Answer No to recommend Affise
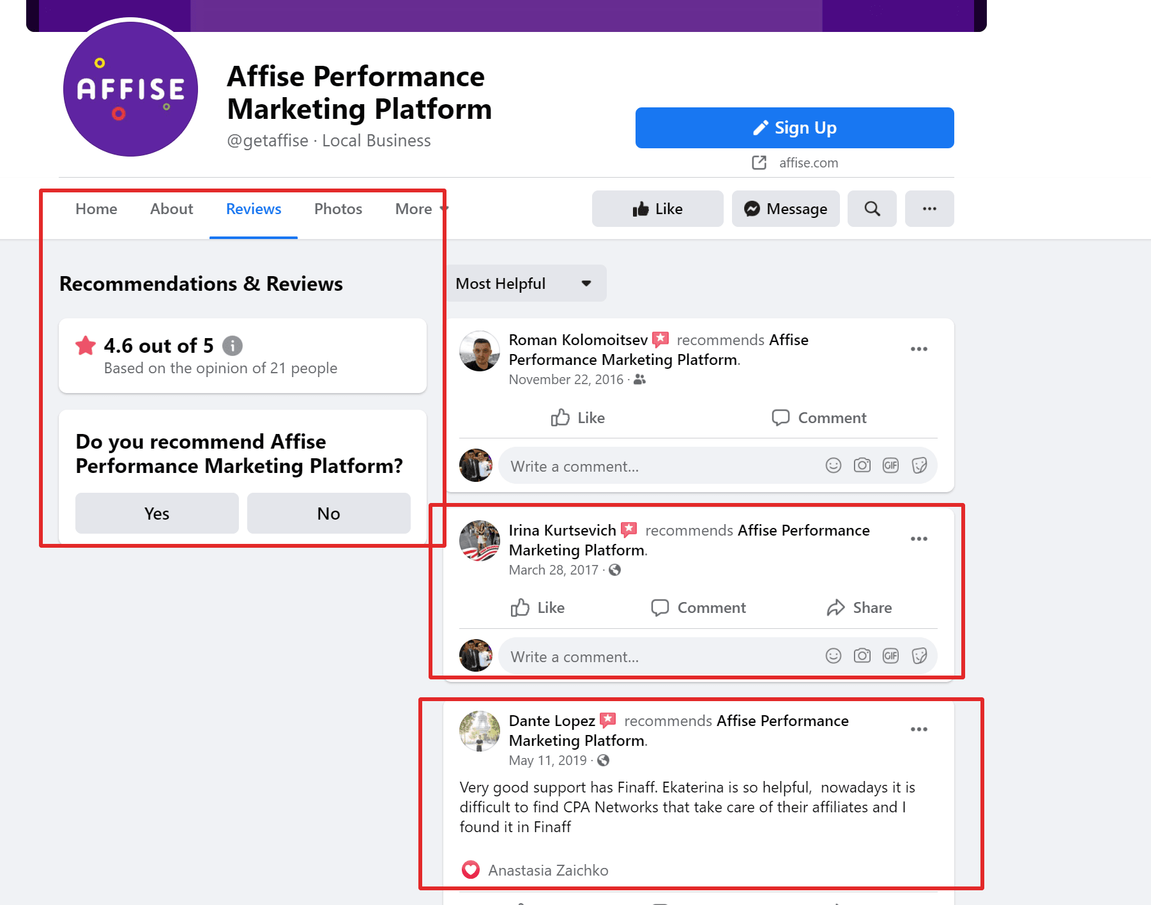 pos(329,513)
